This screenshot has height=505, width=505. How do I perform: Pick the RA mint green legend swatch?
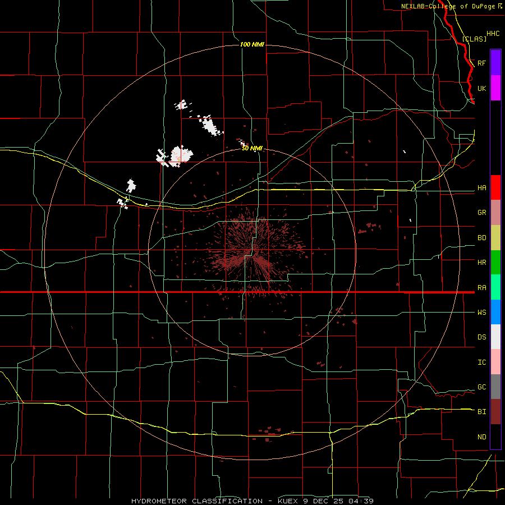(495, 287)
